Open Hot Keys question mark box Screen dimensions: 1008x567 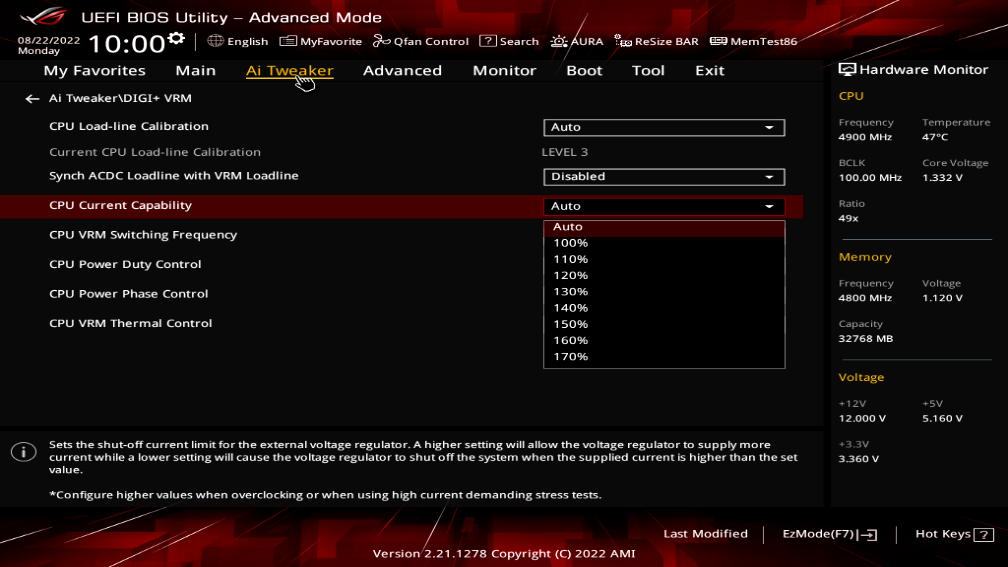click(x=984, y=534)
